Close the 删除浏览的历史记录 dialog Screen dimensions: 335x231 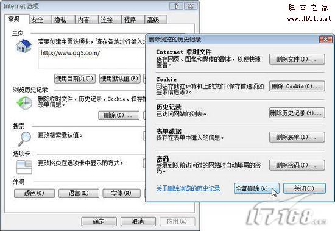(x=326, y=40)
